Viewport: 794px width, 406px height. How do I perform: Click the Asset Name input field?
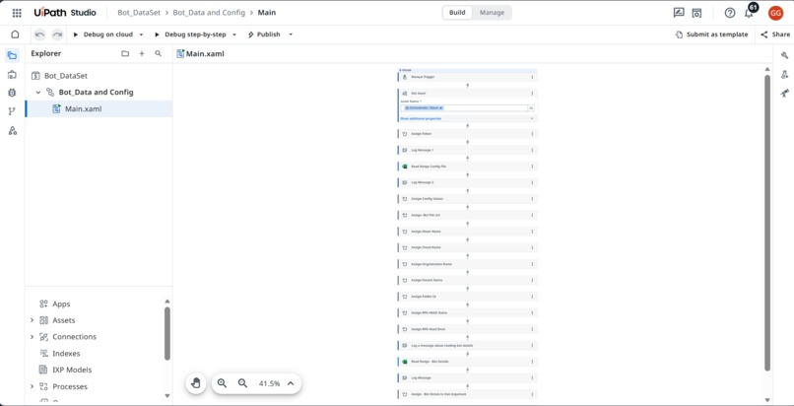click(x=464, y=107)
